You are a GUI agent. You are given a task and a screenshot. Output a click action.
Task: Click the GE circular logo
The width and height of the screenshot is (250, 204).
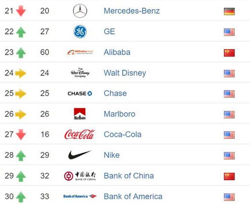pos(80,32)
